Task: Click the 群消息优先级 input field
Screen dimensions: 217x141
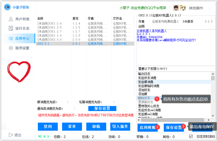Action: 68,102
